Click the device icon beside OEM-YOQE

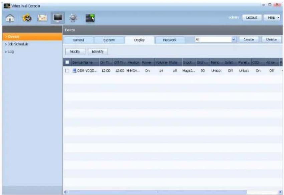click(x=74, y=71)
